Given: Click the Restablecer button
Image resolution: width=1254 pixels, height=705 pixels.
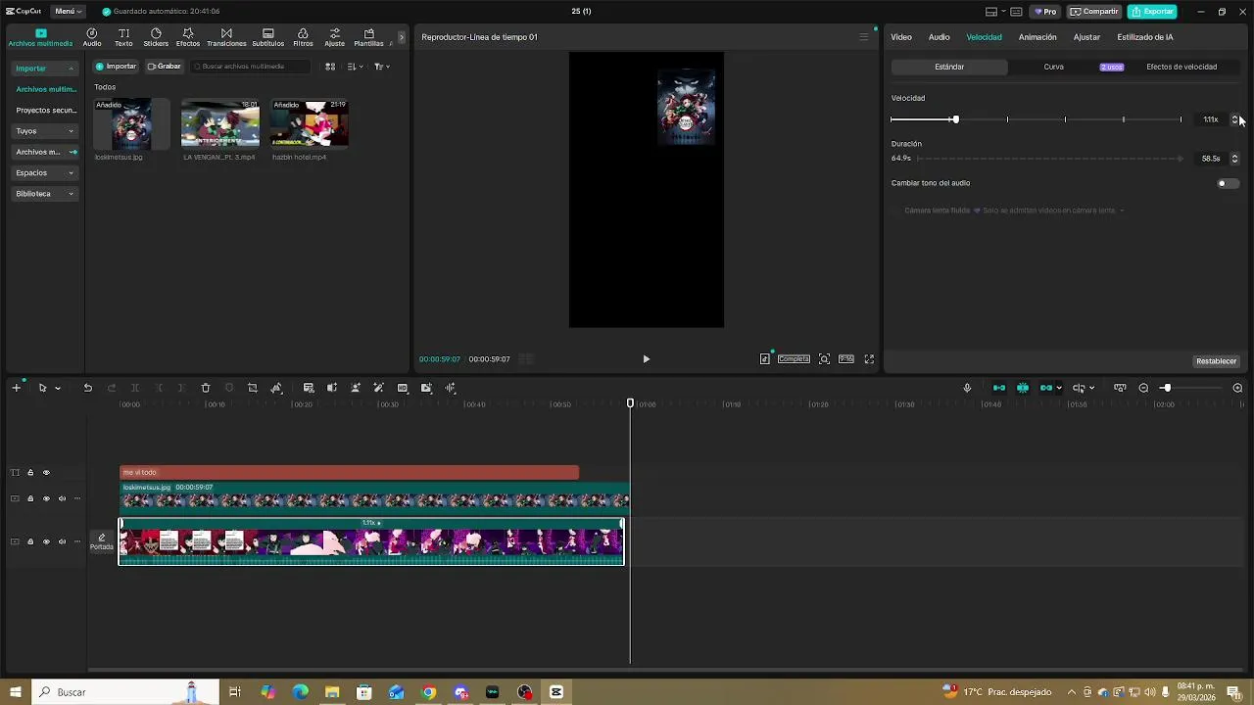Looking at the screenshot, I should pos(1216,361).
